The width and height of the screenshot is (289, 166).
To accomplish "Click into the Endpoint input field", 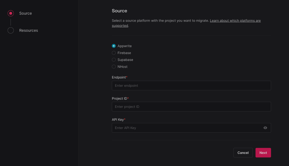I will [191, 85].
